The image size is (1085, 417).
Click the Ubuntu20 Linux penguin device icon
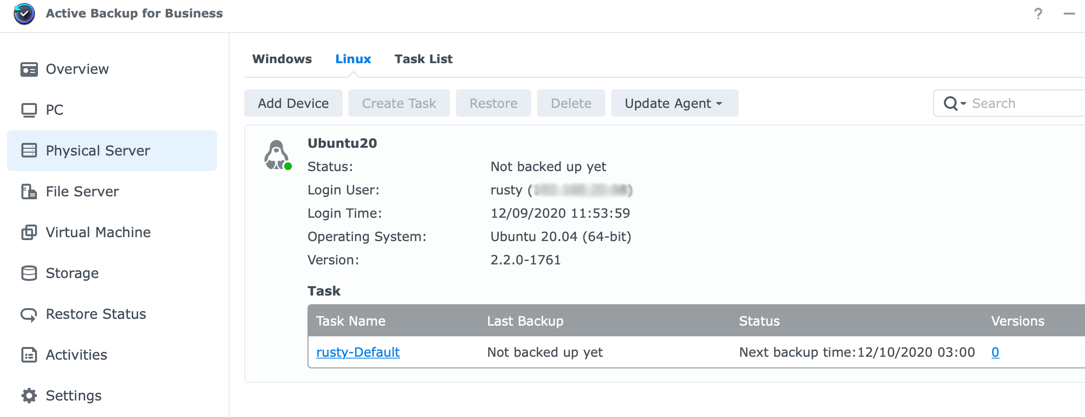[277, 155]
